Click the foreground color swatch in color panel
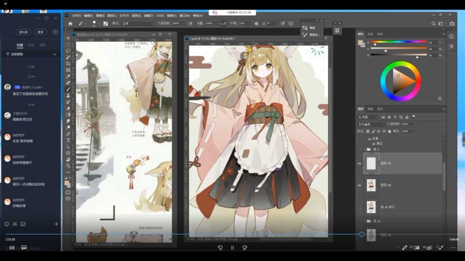Viewport: 465px width, 261px height. 360,42
